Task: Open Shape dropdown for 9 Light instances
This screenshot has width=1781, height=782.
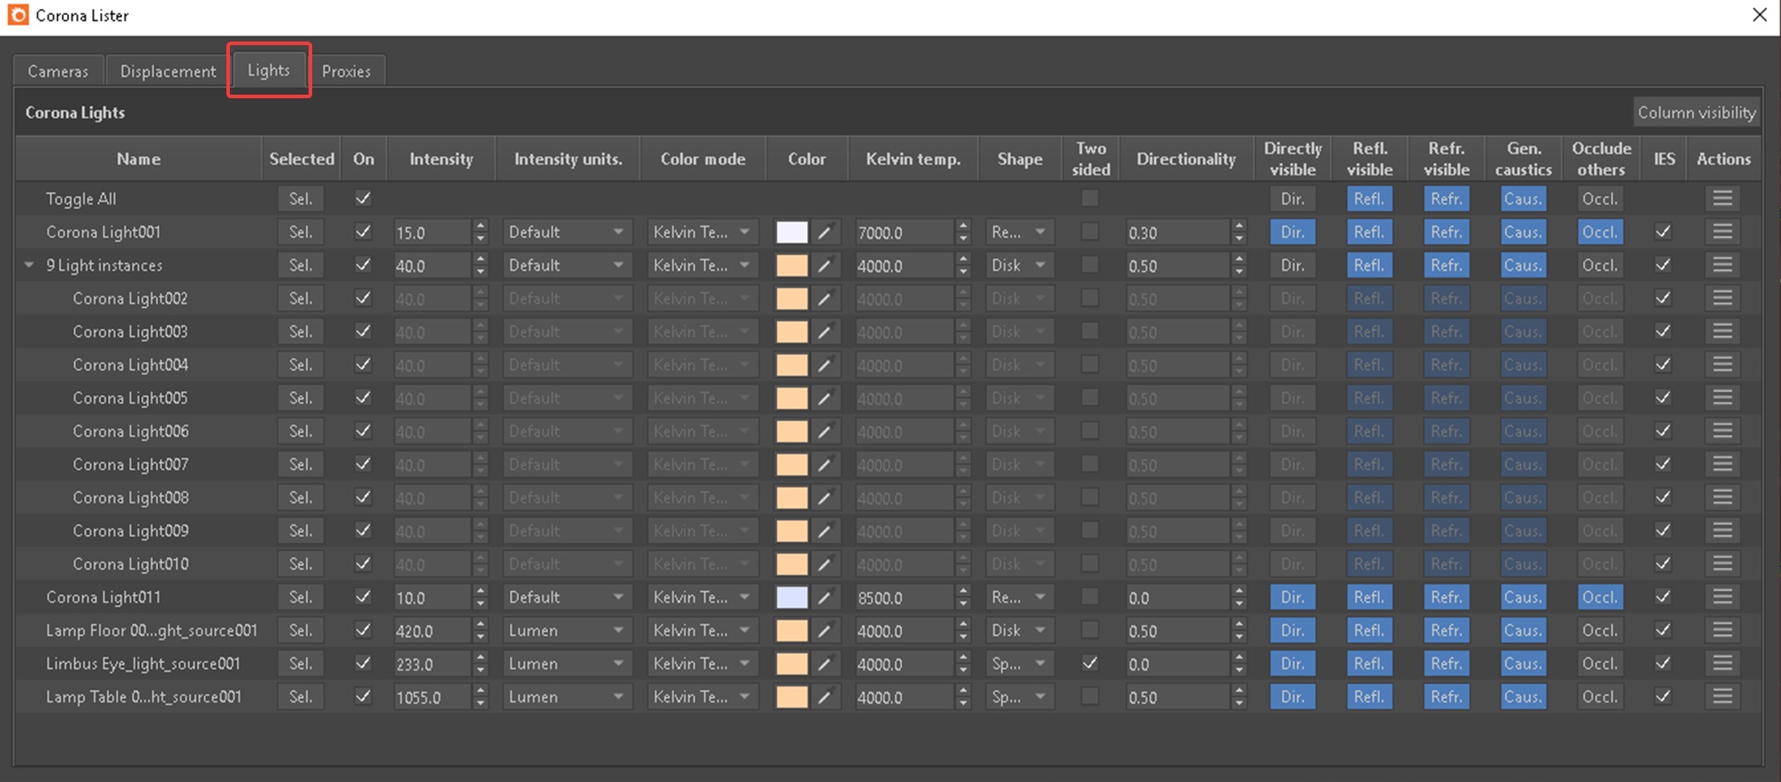Action: click(x=1020, y=265)
